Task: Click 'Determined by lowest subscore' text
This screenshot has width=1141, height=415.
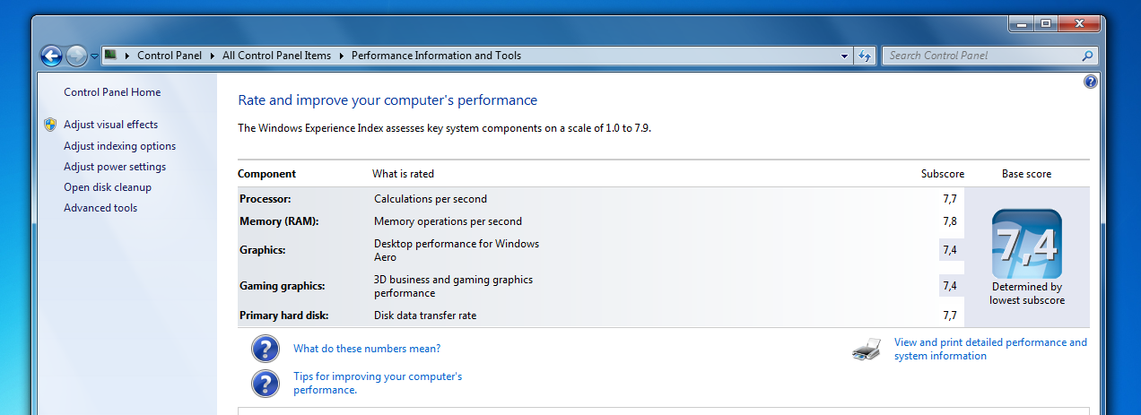Action: 1027,294
